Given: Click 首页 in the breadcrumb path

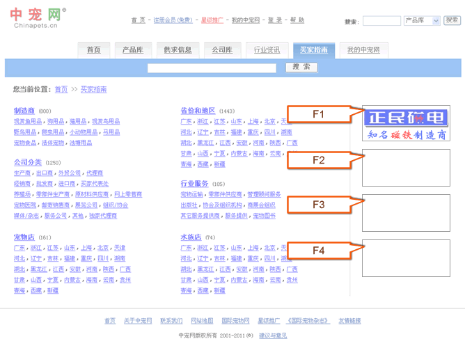Looking at the screenshot, I should point(61,89).
